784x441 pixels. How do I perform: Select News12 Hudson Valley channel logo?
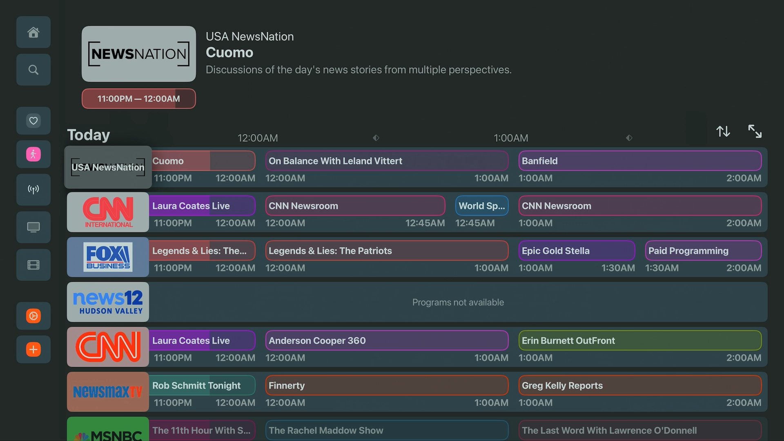[x=108, y=302]
